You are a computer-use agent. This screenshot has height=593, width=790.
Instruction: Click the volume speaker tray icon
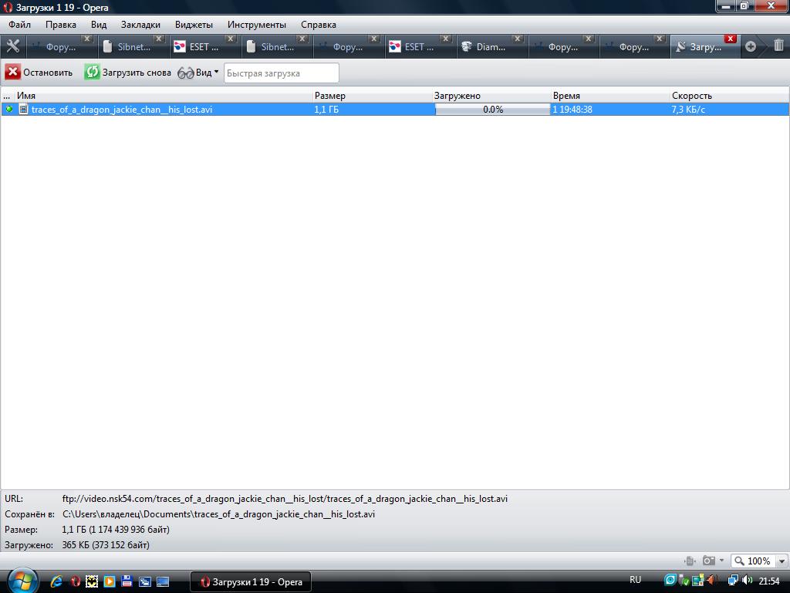coord(748,581)
